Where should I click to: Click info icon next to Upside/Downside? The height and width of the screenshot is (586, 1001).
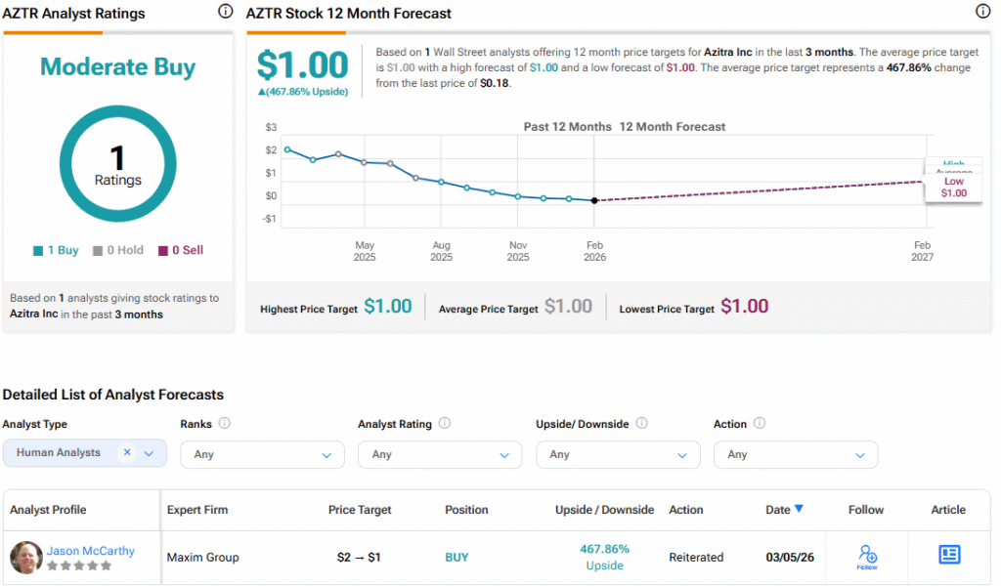(642, 424)
